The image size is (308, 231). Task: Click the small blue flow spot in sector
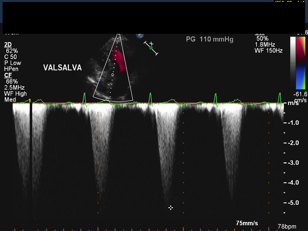pyautogui.click(x=100, y=83)
